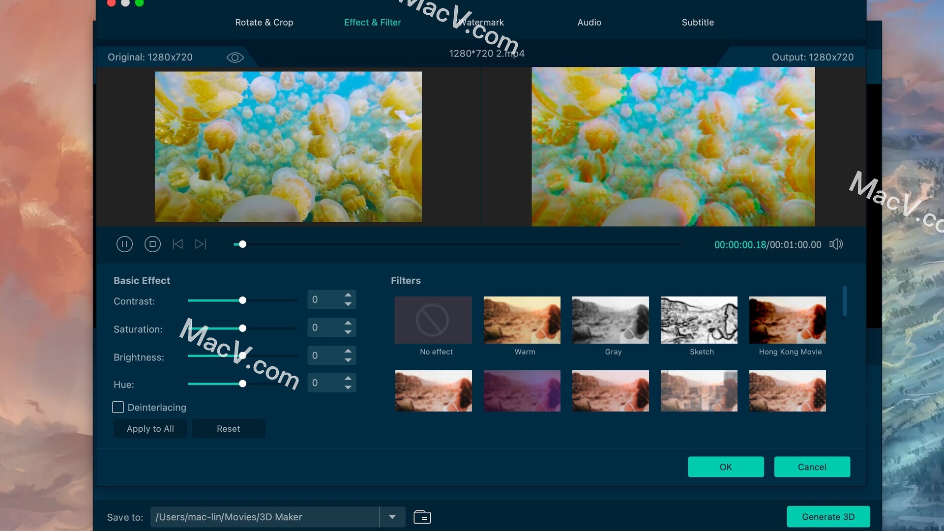944x531 pixels.
Task: Open the save destination dropdown
Action: pyautogui.click(x=392, y=517)
